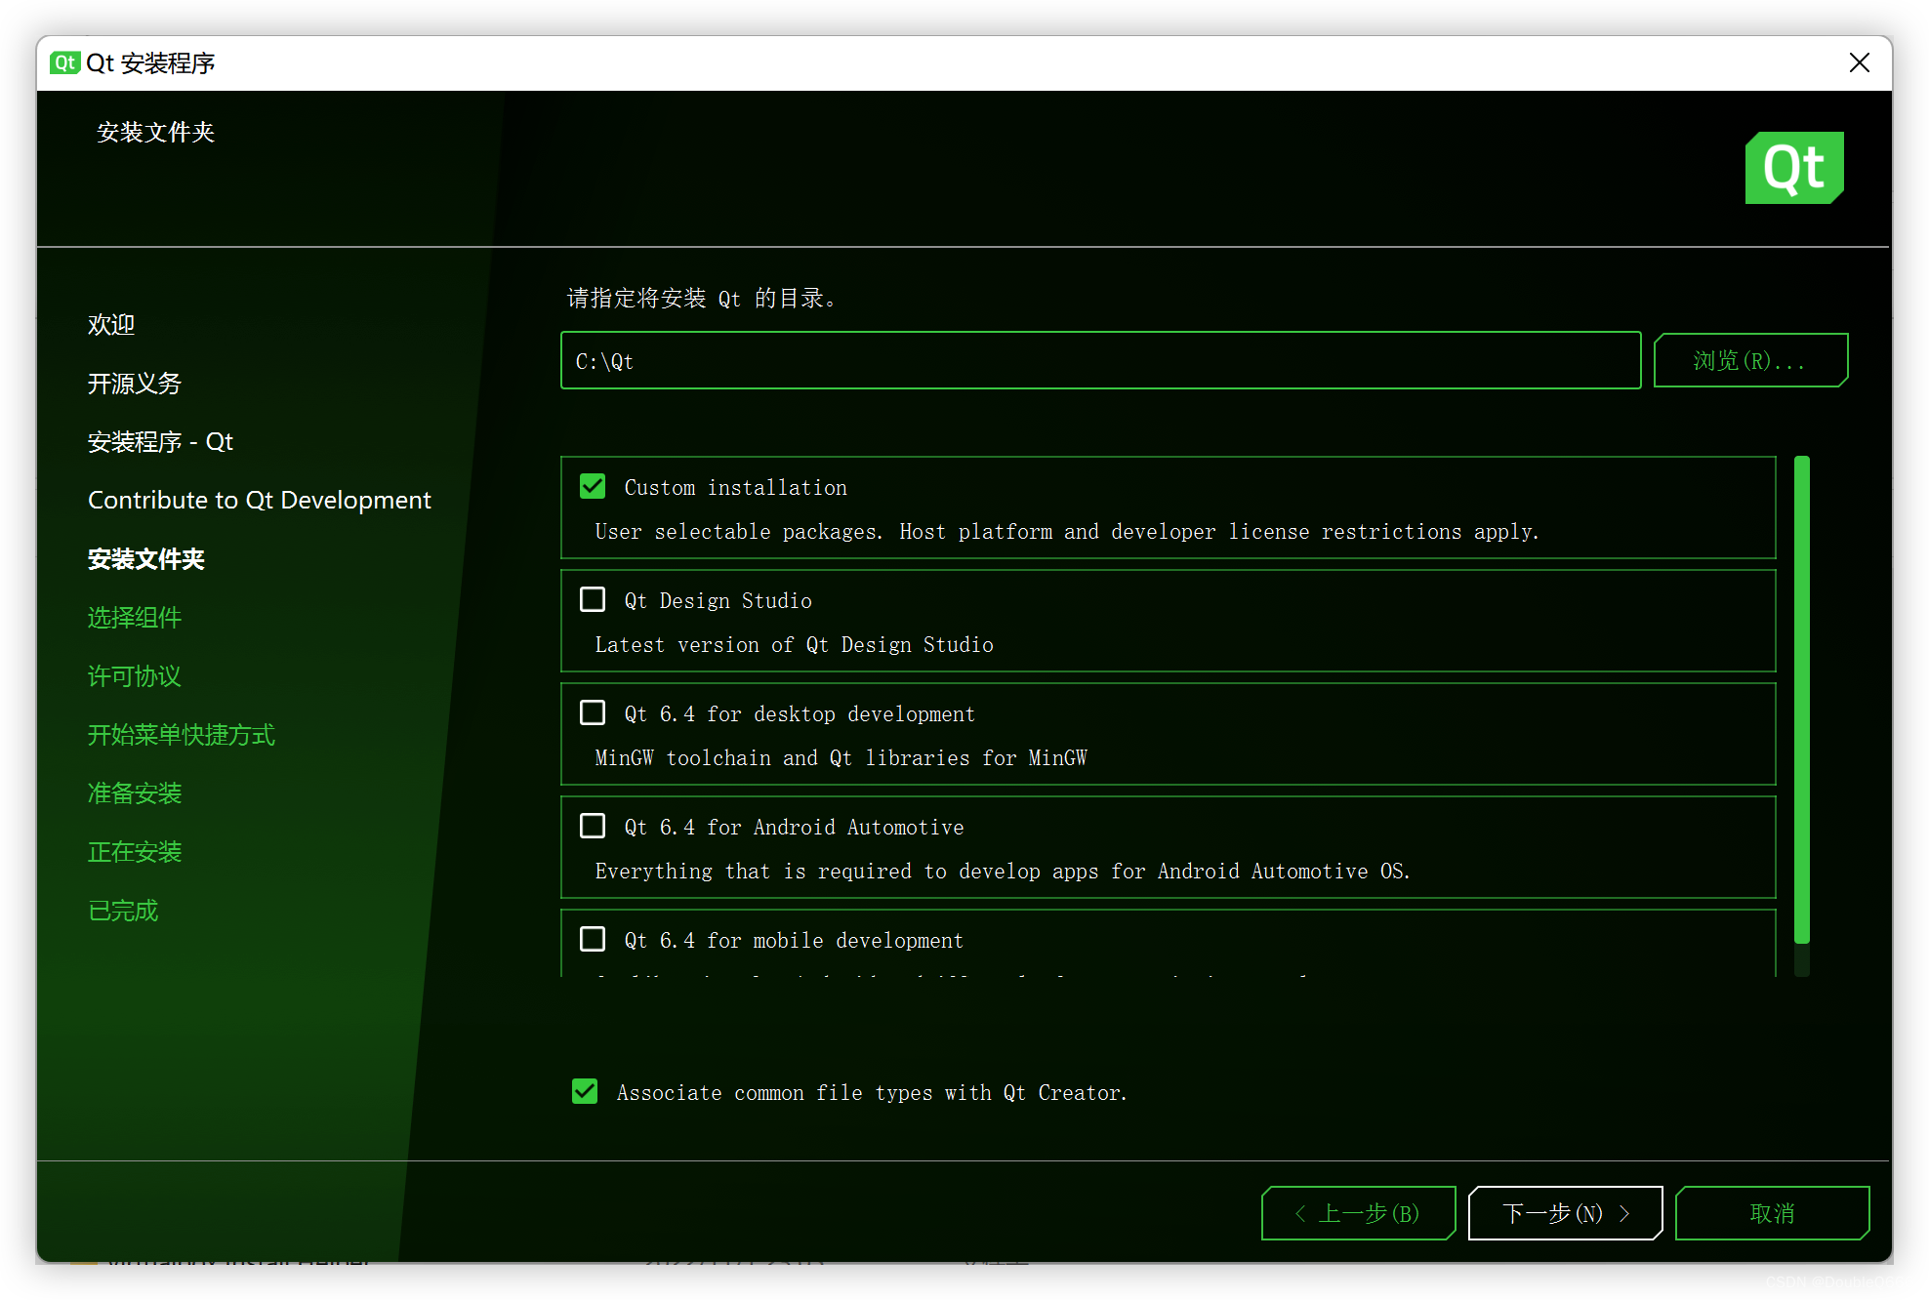Select 开源义务 step in sidebar
1929x1300 pixels.
(x=135, y=384)
